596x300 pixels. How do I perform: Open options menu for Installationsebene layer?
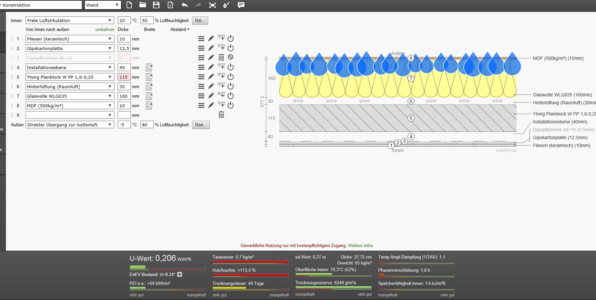(x=201, y=67)
